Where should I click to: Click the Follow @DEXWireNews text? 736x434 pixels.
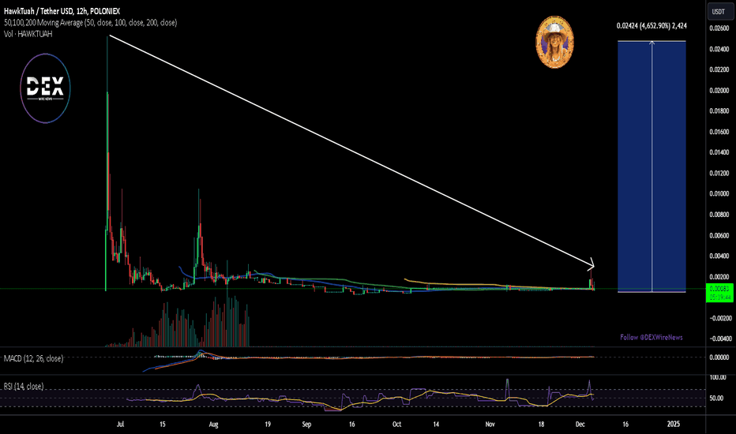651,338
